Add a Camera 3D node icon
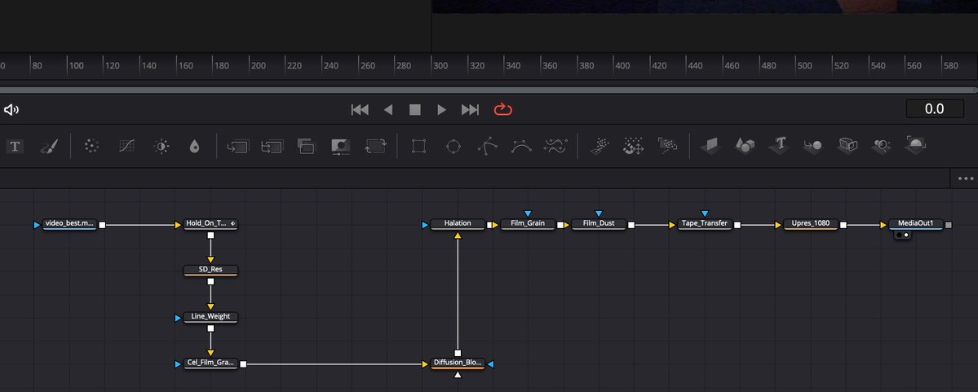This screenshot has height=392, width=978. [847, 146]
